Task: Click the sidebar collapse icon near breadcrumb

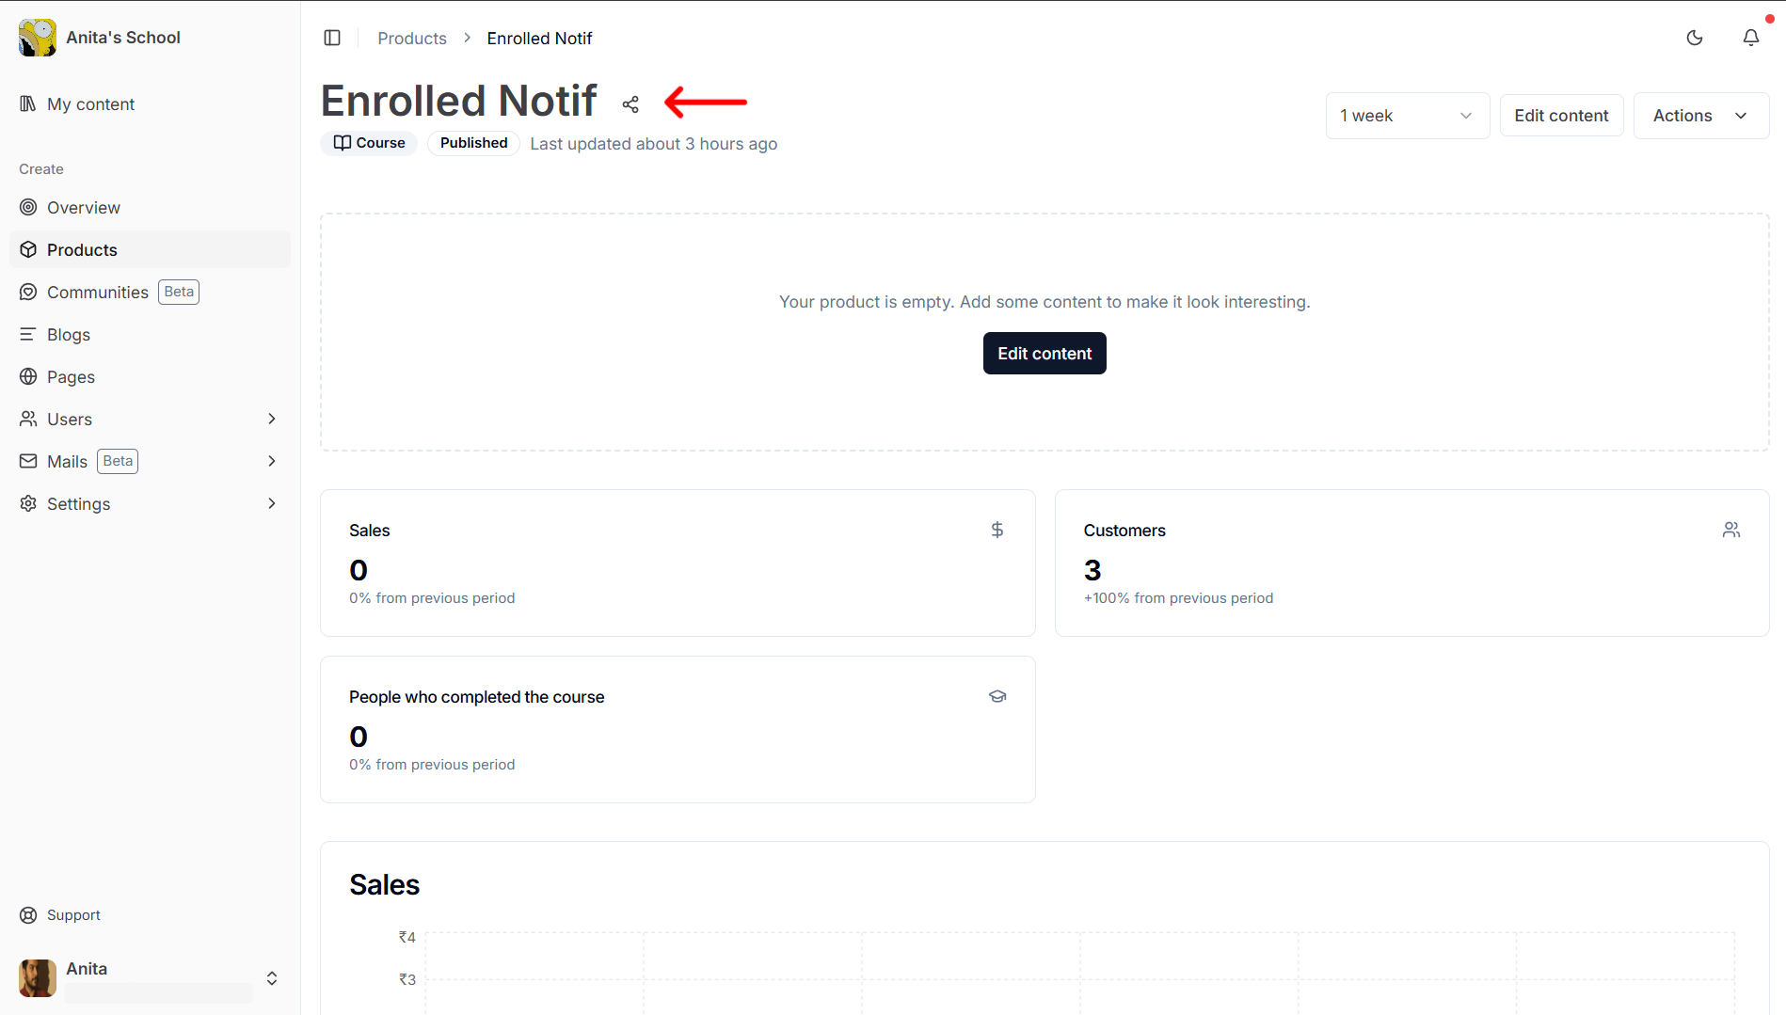Action: (332, 38)
